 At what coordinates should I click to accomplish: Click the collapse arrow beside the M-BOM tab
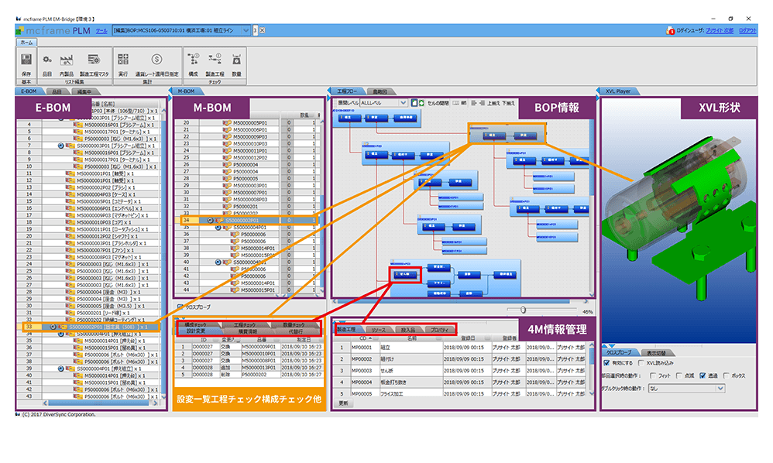tap(170, 91)
